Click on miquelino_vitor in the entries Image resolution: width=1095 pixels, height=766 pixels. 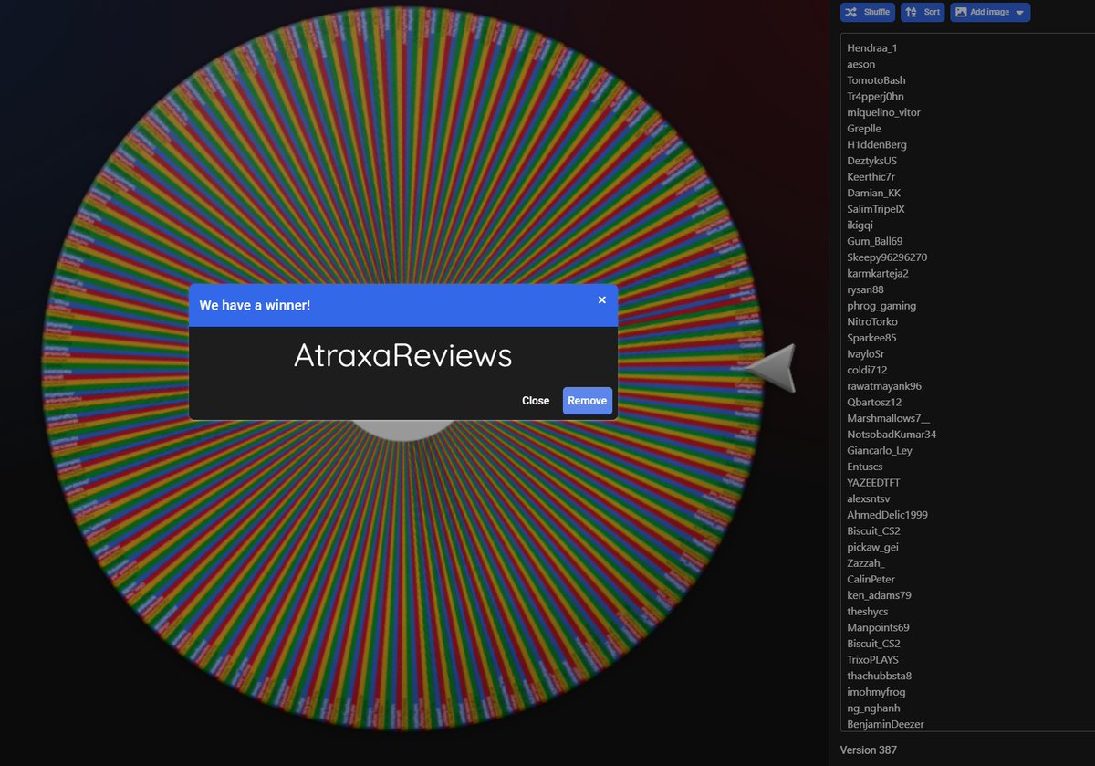(883, 112)
